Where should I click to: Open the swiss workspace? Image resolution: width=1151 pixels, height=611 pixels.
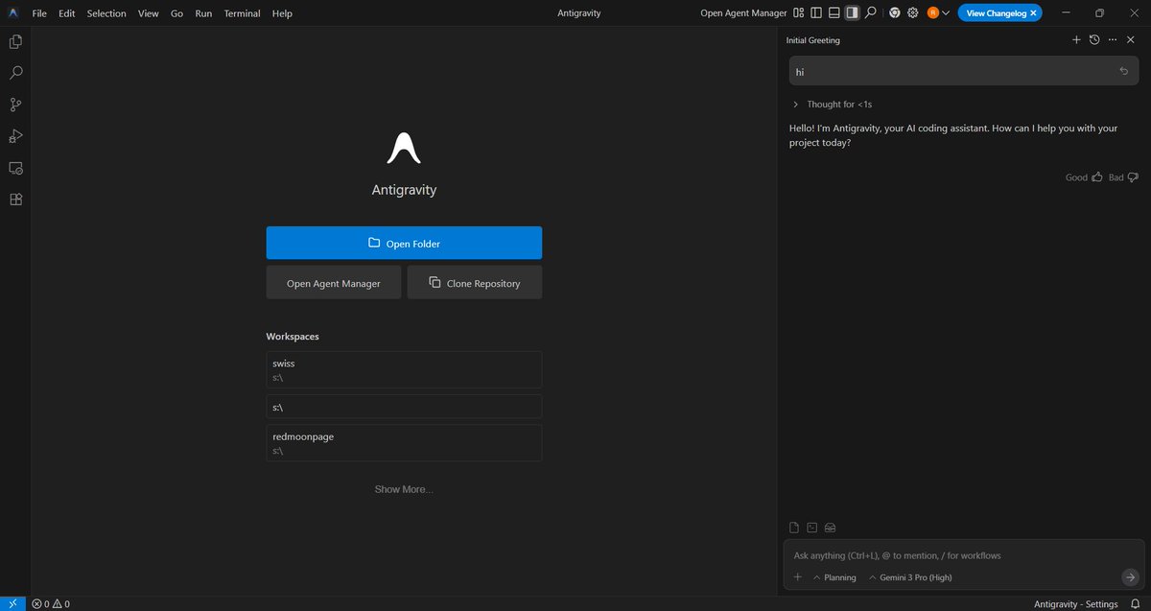coord(404,369)
